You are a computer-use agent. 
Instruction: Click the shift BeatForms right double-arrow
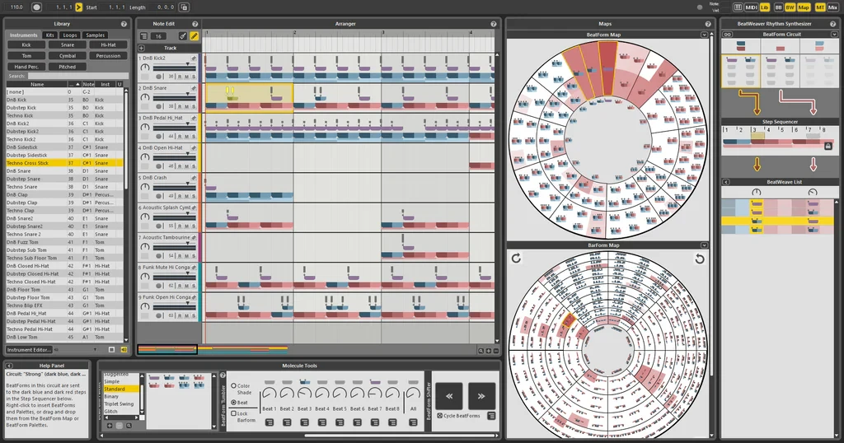tap(481, 394)
